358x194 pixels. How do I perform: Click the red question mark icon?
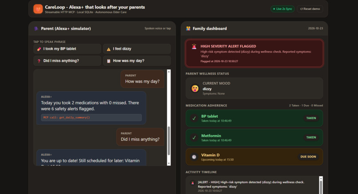click(39, 61)
